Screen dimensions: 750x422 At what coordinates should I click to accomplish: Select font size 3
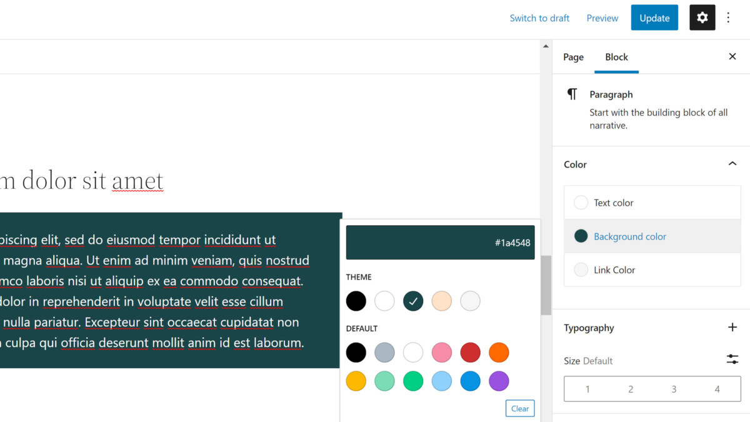click(674, 389)
